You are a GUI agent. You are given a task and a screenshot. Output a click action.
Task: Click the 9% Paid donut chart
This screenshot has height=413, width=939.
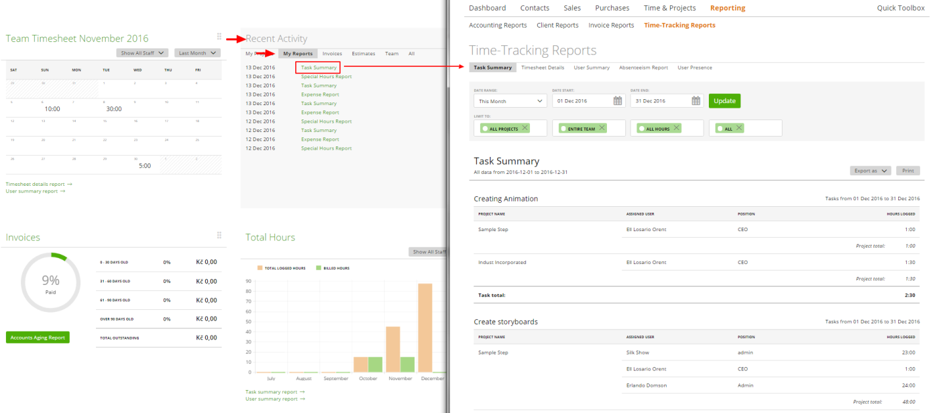point(51,283)
